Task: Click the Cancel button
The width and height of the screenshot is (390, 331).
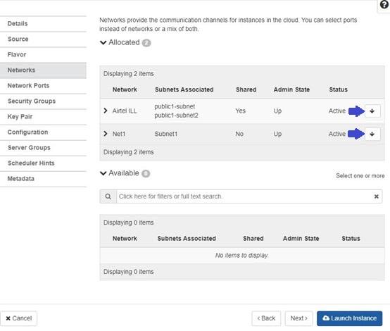Action: point(18,318)
